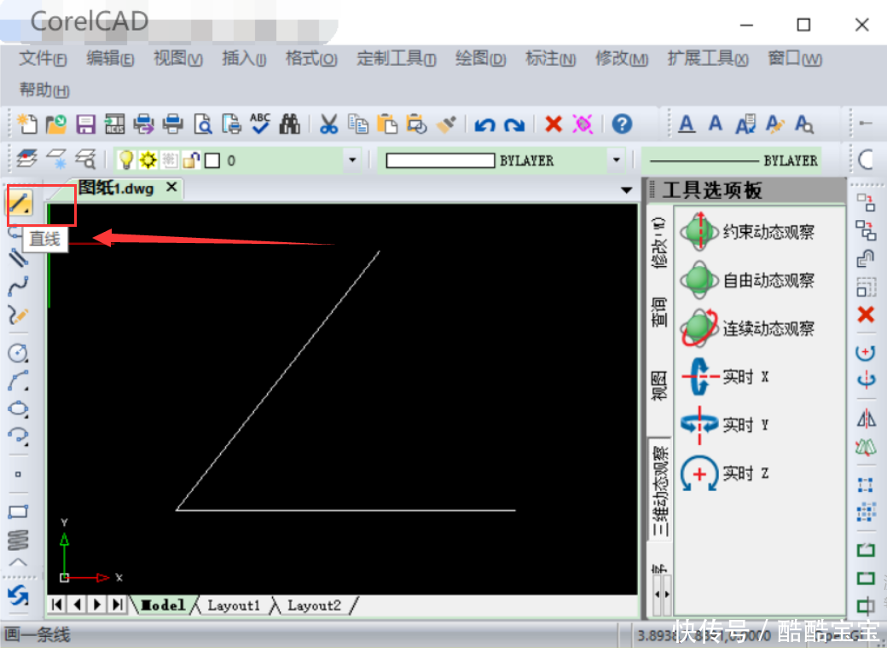
Task: Redo the last undone action
Action: 514,124
